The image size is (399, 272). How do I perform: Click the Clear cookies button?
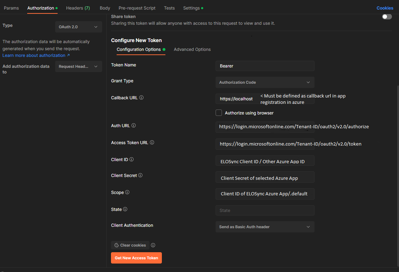coord(130,245)
